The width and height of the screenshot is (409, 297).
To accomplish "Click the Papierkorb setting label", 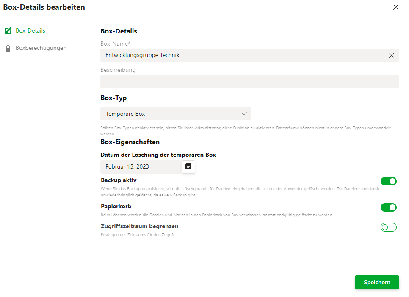I will [x=116, y=207].
